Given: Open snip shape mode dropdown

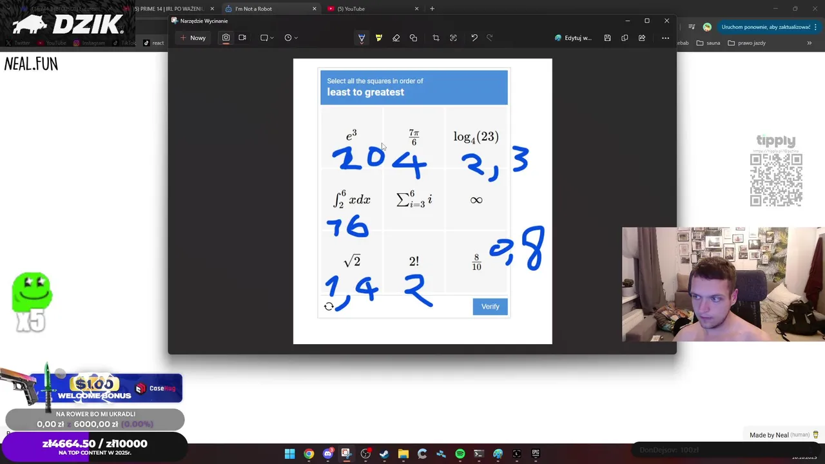Looking at the screenshot, I should point(267,38).
